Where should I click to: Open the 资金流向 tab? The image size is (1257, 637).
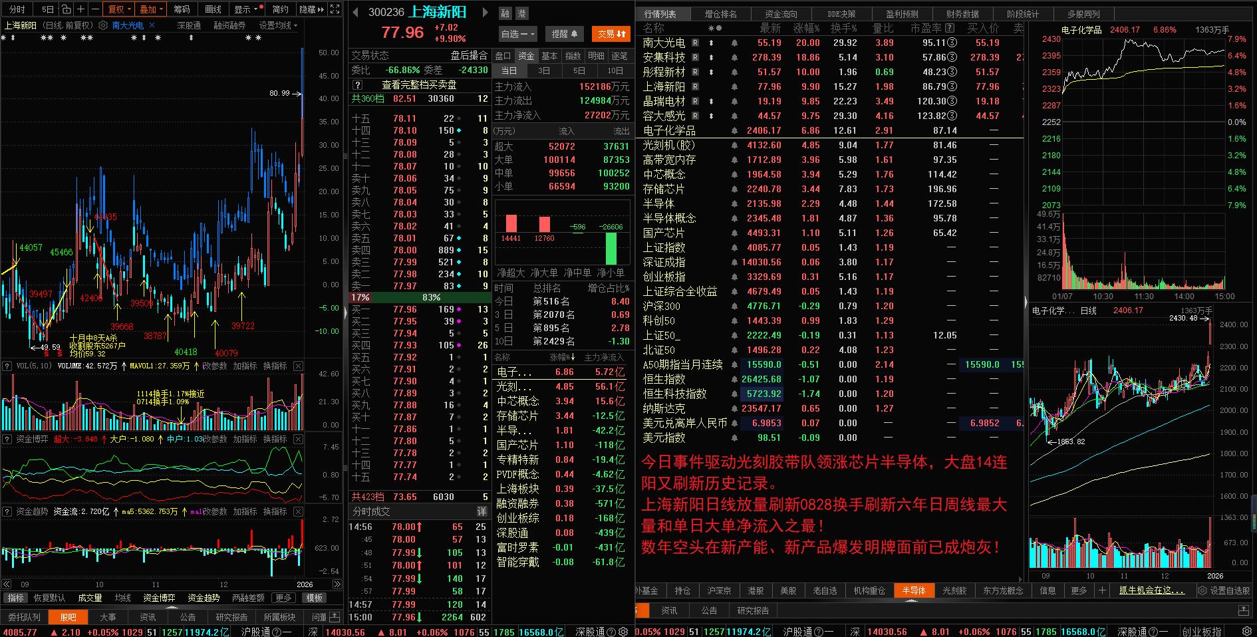(x=781, y=14)
